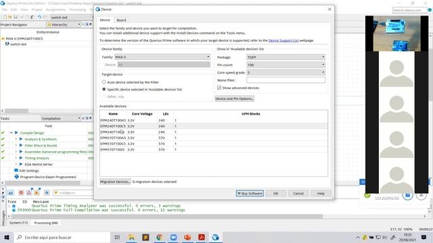Select the EPM570T100I5 device row

[214, 150]
